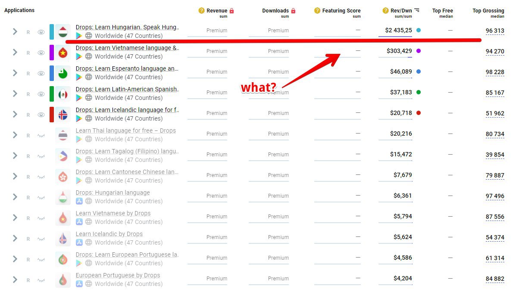Screen dimensions: 519x292
Task: Open the Rev/Dwn column help icon
Action: coord(386,11)
